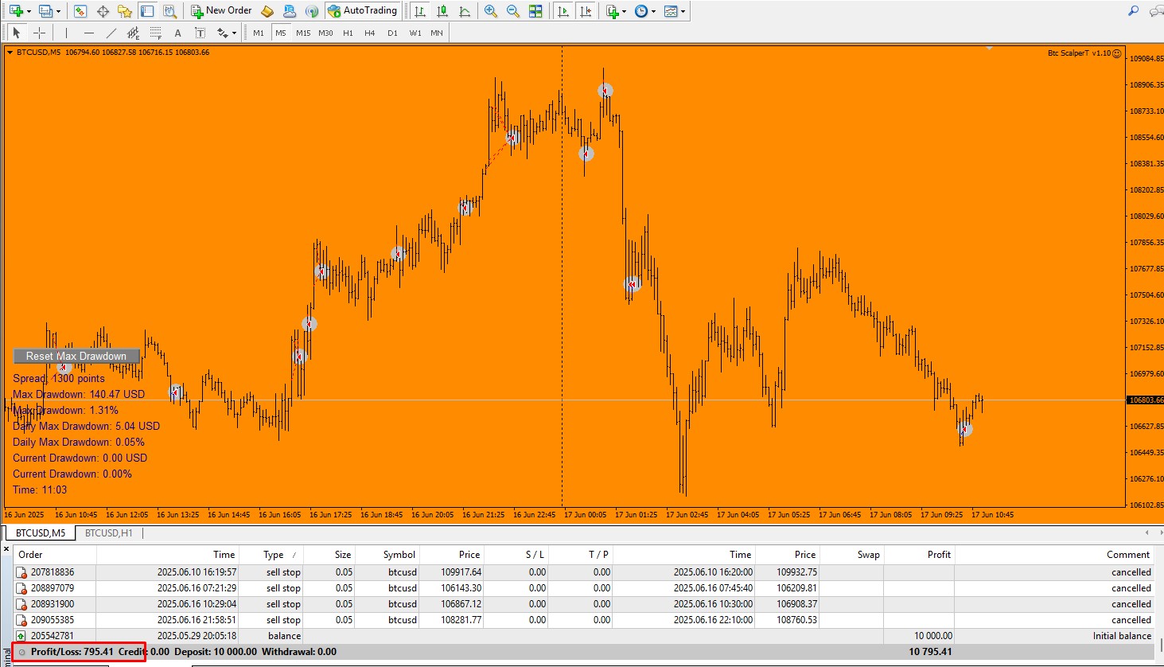Click the cloud hosting icon
Screen dimensions: 1164x667
pos(290,11)
